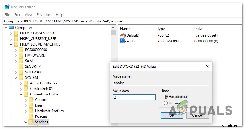This screenshot has height=129, width=245.
Task: Cancel the Edit DWORD dialog
Action: pos(197,115)
